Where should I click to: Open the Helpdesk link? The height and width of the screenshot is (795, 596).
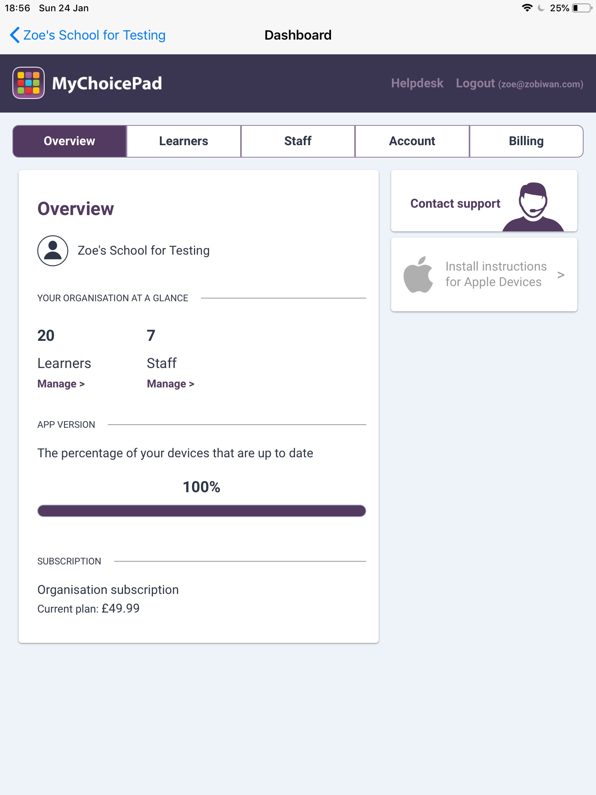tap(417, 83)
